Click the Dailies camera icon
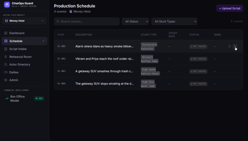The width and height of the screenshot is (248, 141). click(6, 72)
